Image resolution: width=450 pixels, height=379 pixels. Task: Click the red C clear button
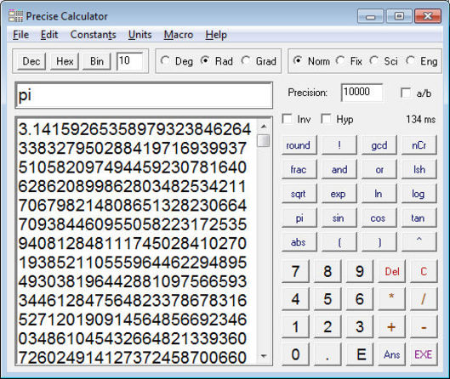tap(424, 271)
